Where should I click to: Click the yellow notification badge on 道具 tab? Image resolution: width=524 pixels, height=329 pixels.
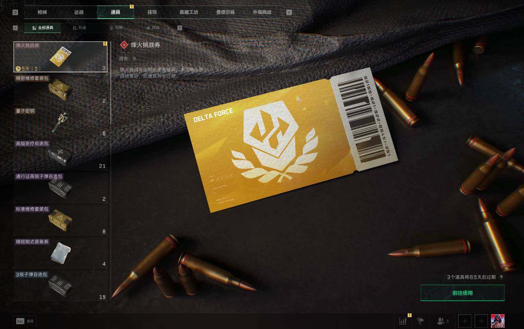[132, 6]
